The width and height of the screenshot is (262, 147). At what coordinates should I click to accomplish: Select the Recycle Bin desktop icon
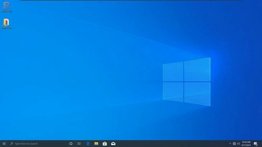coord(7,7)
